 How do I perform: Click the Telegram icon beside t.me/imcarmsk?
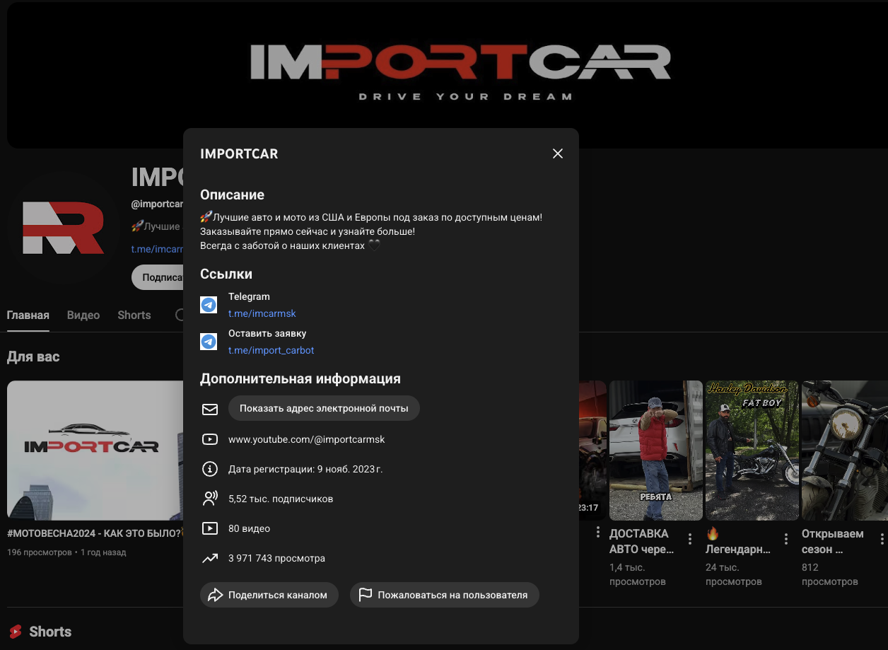click(209, 305)
